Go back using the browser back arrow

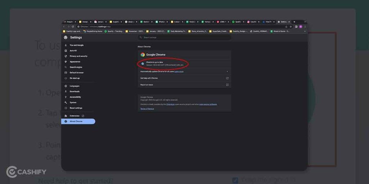coord(64,27)
